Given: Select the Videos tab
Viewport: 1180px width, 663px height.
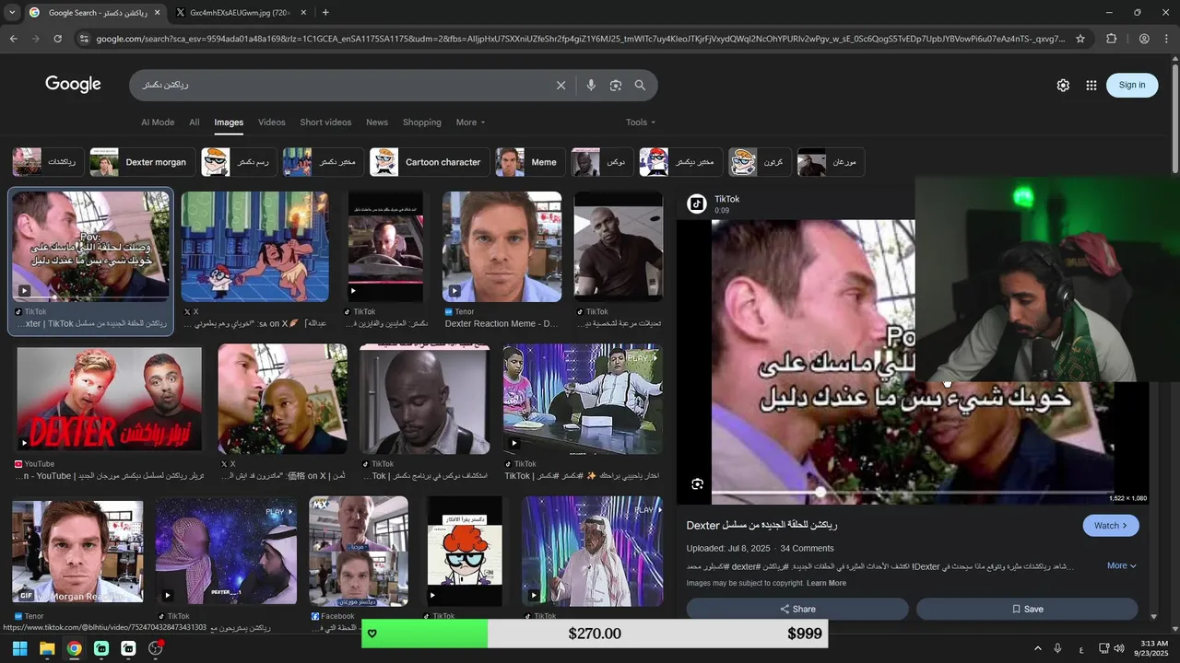Looking at the screenshot, I should tap(271, 122).
